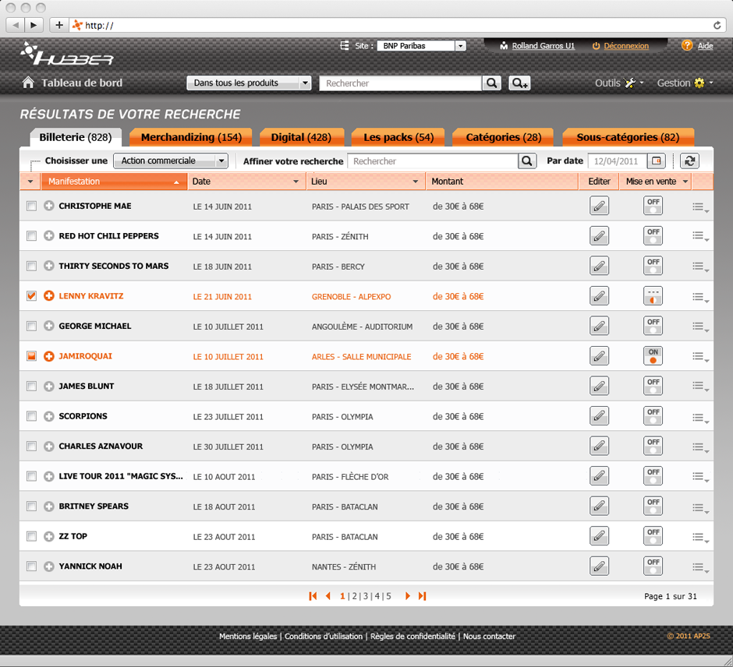Click the Aide help question mark icon
733x667 pixels.
687,45
